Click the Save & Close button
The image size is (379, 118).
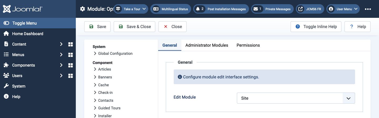point(134,26)
